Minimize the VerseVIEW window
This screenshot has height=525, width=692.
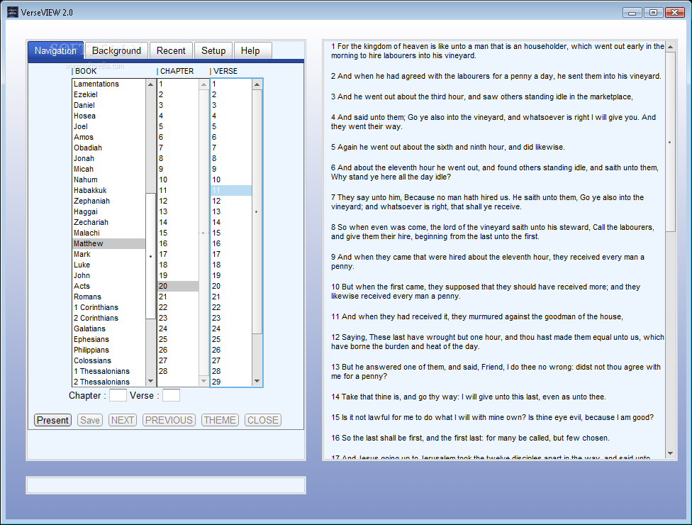(632, 13)
